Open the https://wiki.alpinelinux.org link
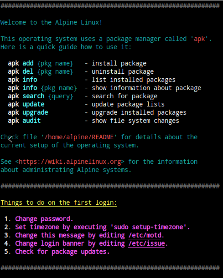 click(x=70, y=162)
